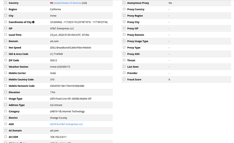
Task: Click the network code value 030/070/150/170/410/560/680
Action: [x=67, y=86]
